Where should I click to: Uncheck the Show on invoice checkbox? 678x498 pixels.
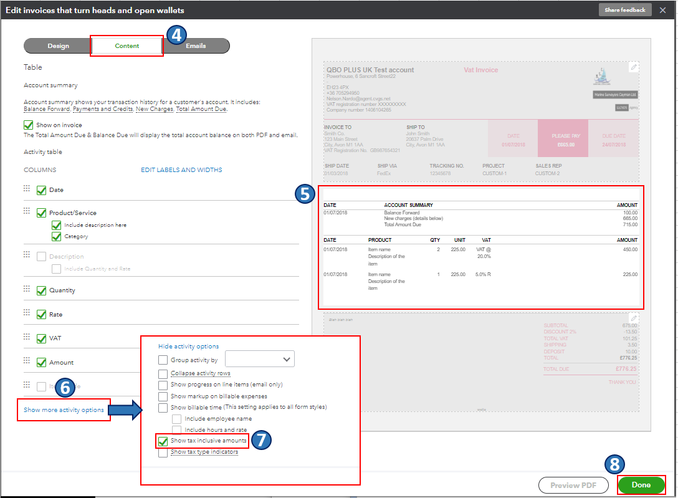[29, 125]
